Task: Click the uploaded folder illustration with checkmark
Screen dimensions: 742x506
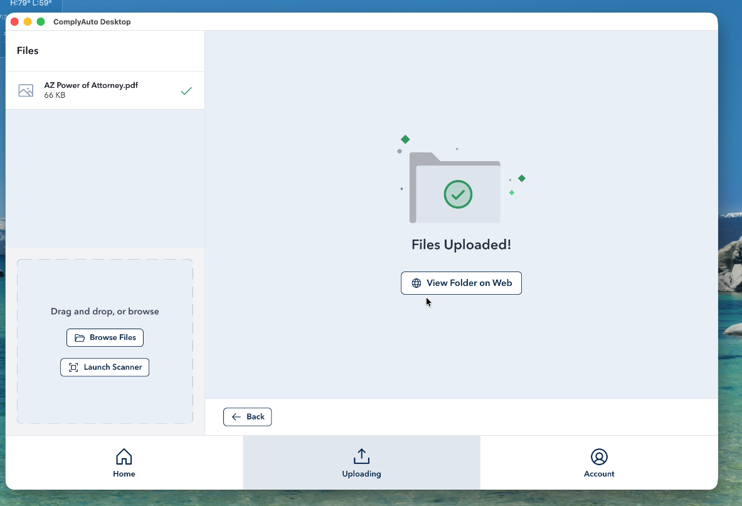Action: pyautogui.click(x=457, y=189)
